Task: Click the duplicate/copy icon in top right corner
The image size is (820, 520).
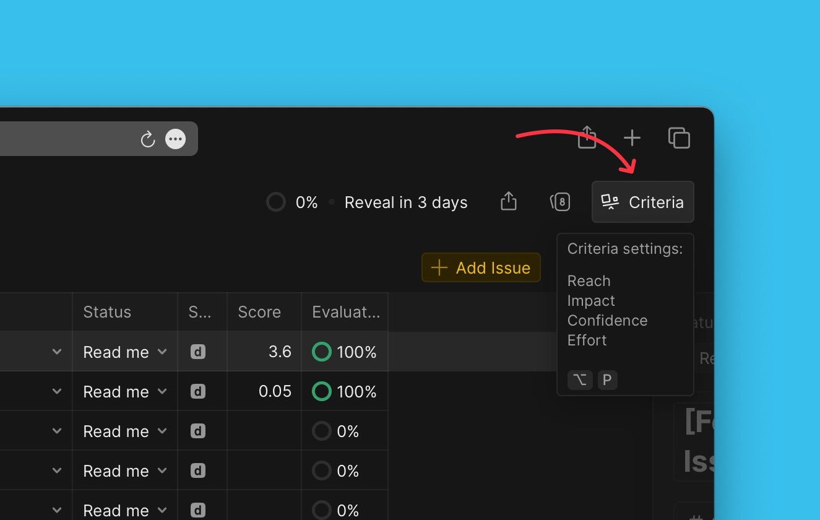Action: coord(679,138)
